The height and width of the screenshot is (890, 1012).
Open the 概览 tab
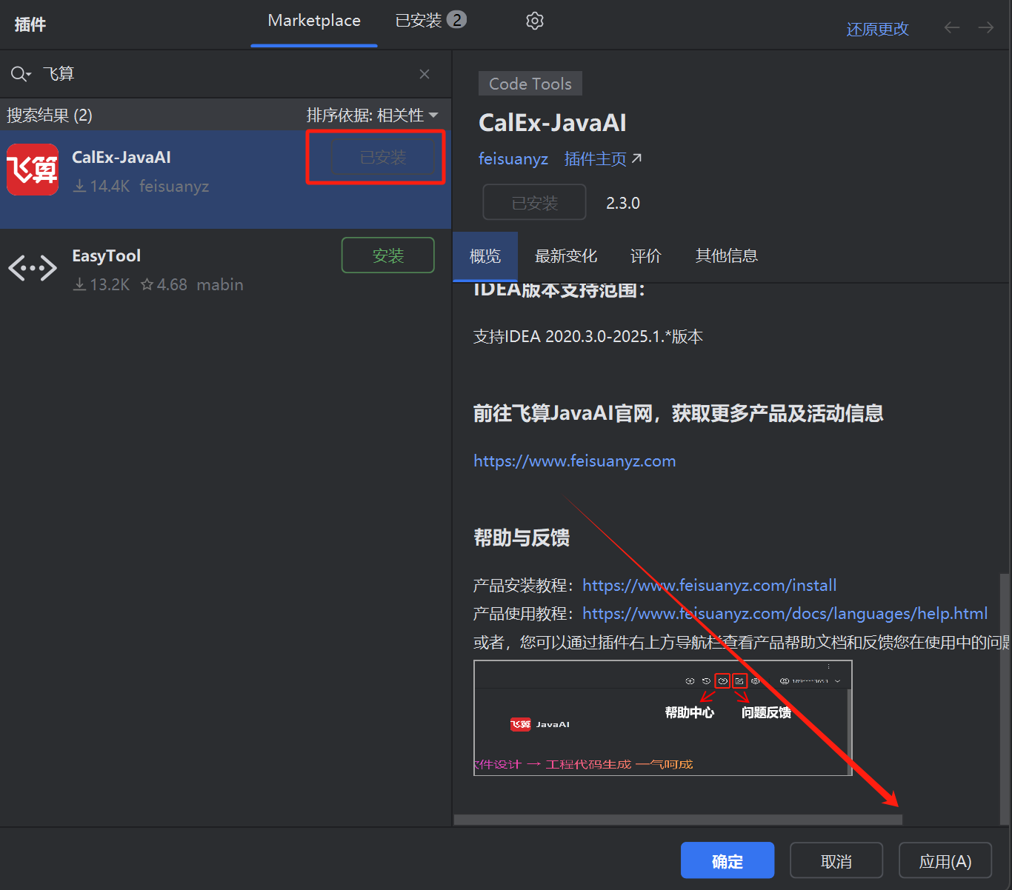point(485,256)
